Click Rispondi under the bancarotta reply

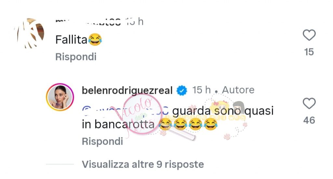[102, 141]
